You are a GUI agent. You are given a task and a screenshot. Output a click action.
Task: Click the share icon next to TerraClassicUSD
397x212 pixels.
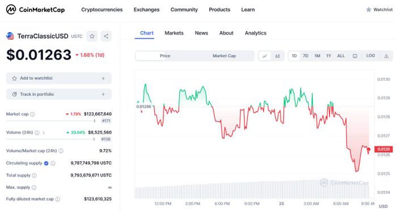[x=106, y=36]
